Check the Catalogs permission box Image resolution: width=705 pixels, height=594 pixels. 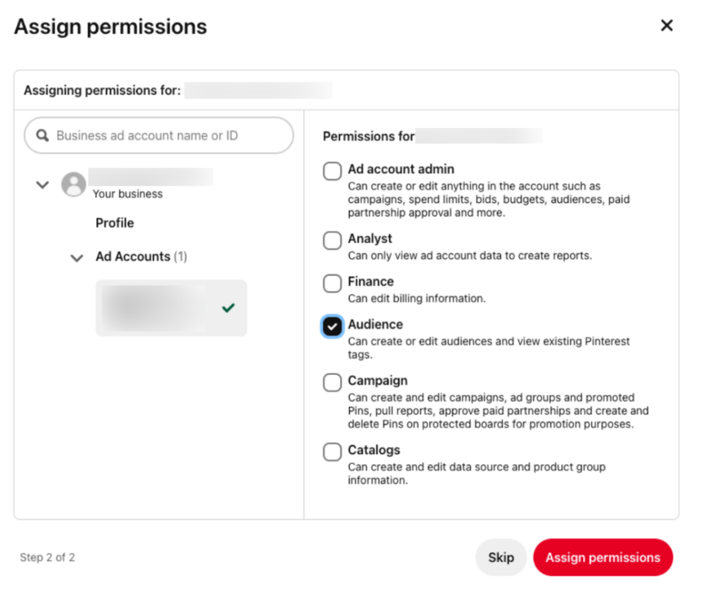point(332,452)
